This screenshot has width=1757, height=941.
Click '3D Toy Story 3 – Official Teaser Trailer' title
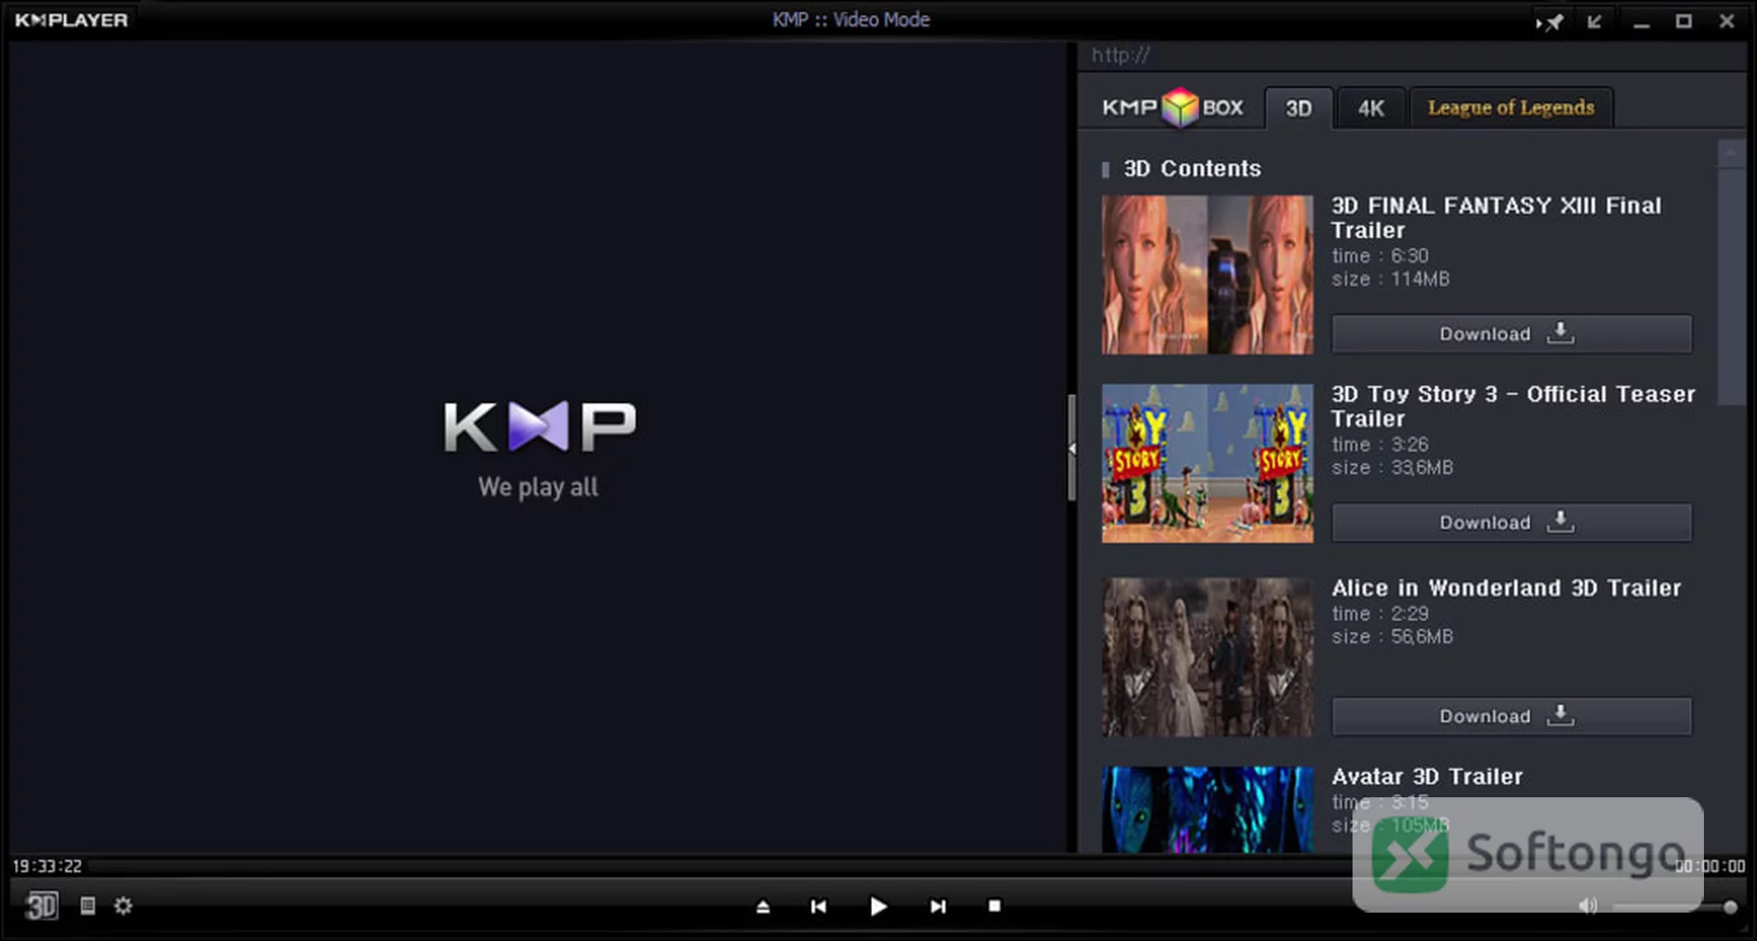click(x=1514, y=406)
